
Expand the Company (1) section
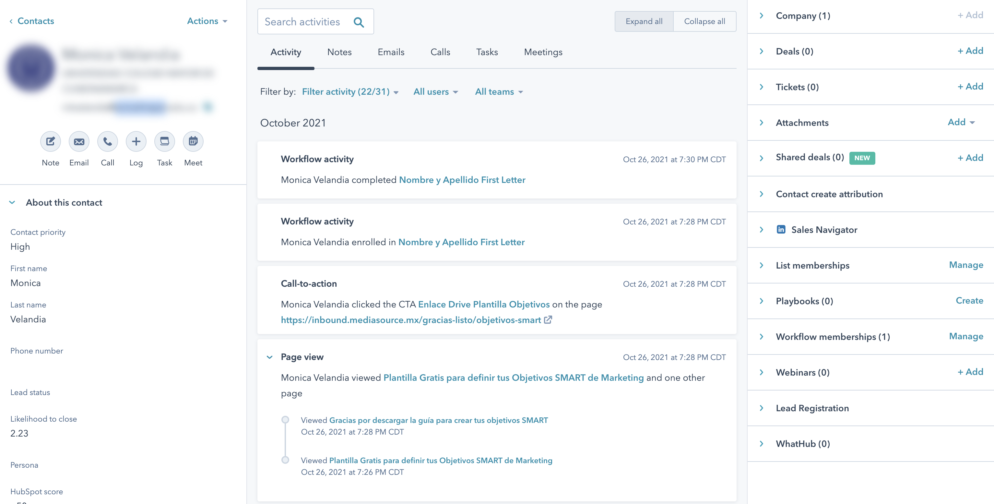(761, 16)
